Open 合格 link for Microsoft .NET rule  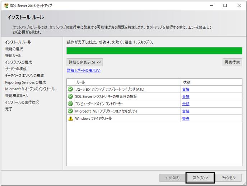click(186, 111)
